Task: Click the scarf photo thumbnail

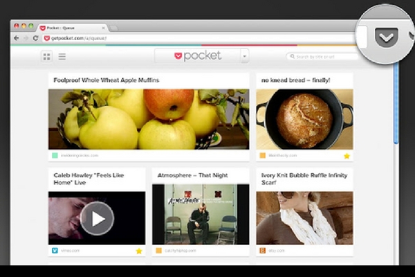Action: pyautogui.click(x=304, y=218)
